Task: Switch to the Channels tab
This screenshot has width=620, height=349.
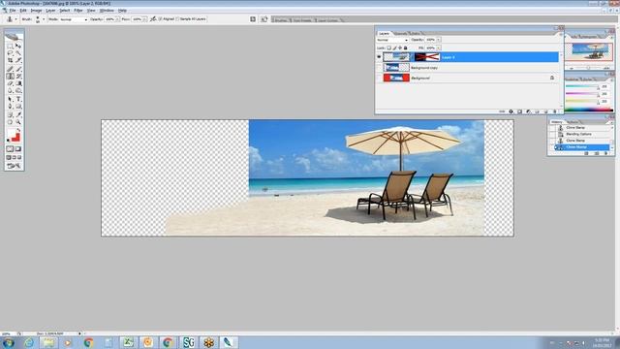Action: click(400, 34)
